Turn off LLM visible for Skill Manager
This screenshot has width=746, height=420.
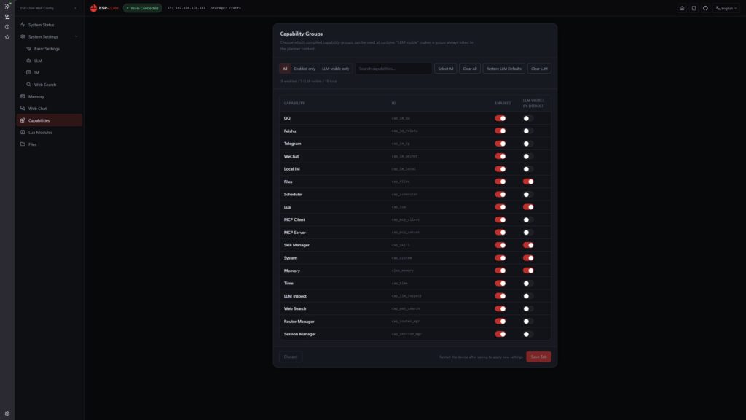[x=528, y=245]
